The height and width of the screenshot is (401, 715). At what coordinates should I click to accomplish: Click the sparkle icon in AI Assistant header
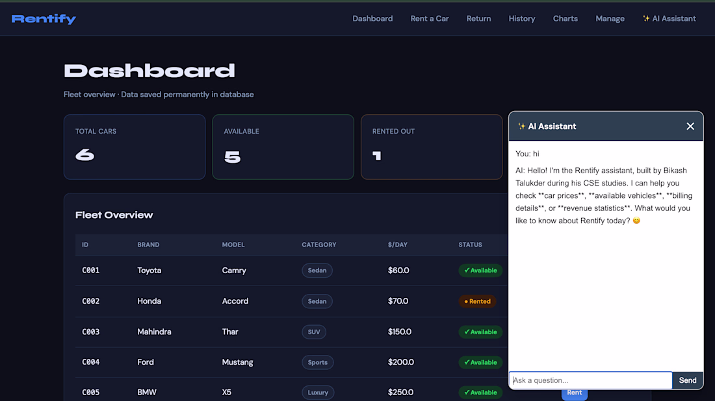coord(521,127)
